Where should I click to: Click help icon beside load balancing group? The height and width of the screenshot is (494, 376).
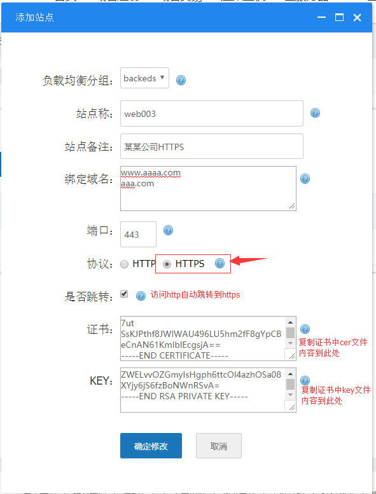pos(181,80)
